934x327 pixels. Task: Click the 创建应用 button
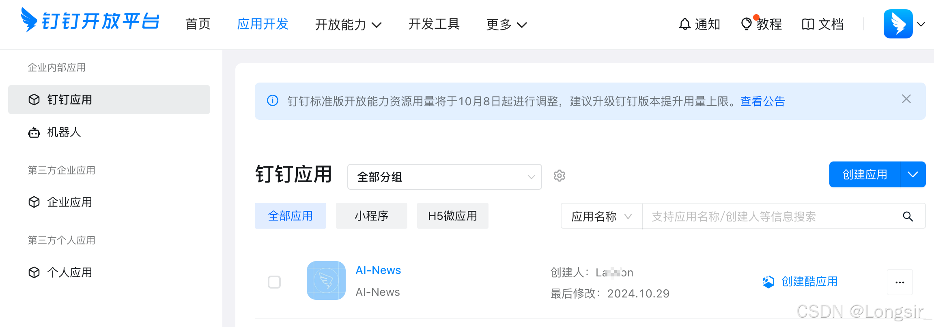click(865, 174)
